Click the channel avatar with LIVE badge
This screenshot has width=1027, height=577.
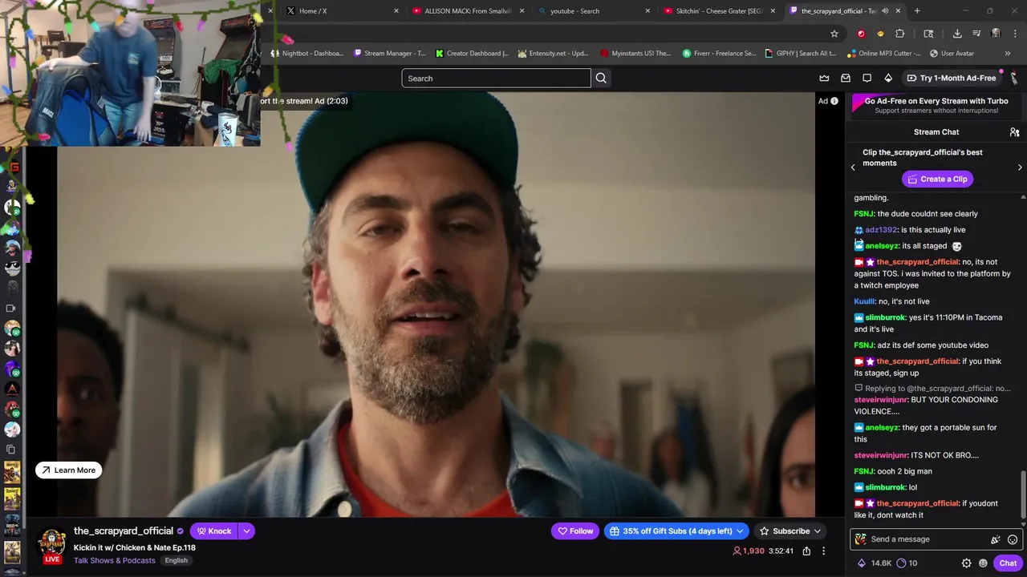53,545
